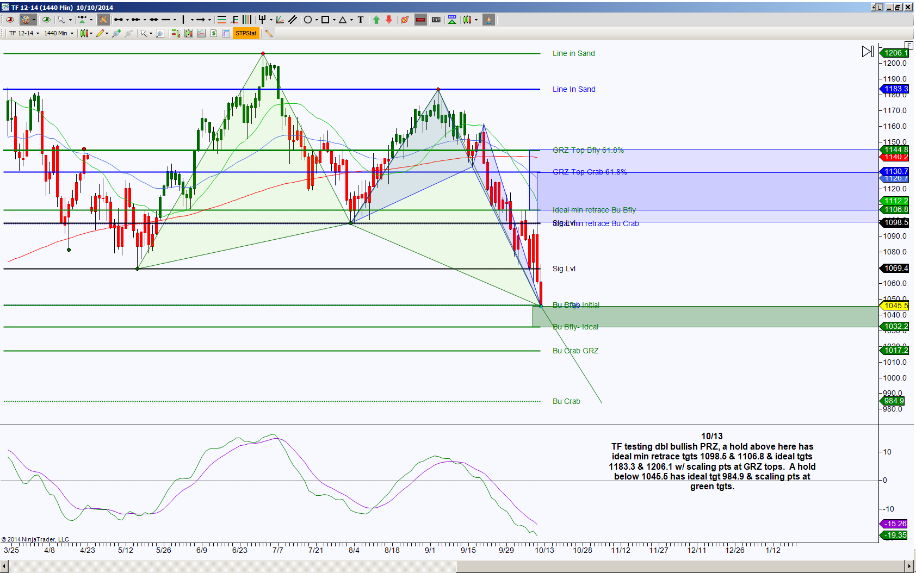916x573 pixels.
Task: Click the horizontal scrollbar thumb
Action: click(x=680, y=566)
